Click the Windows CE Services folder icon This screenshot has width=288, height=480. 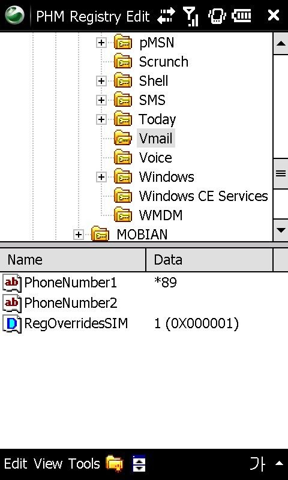(x=123, y=196)
